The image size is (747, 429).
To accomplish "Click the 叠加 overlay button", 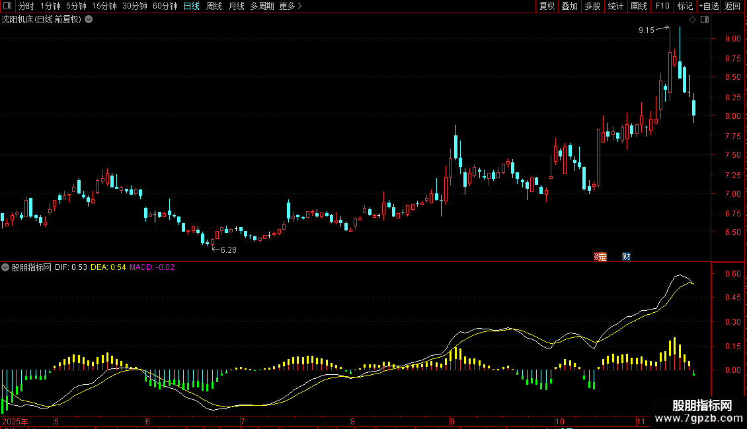I will click(x=569, y=6).
